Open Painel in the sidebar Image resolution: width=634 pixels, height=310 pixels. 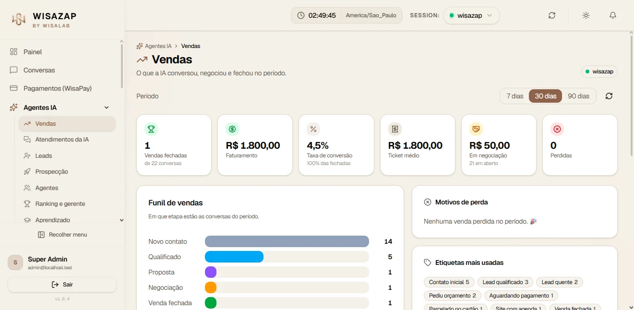61,52
